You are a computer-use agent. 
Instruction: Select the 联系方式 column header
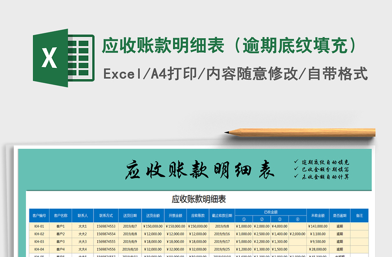pyautogui.click(x=106, y=215)
